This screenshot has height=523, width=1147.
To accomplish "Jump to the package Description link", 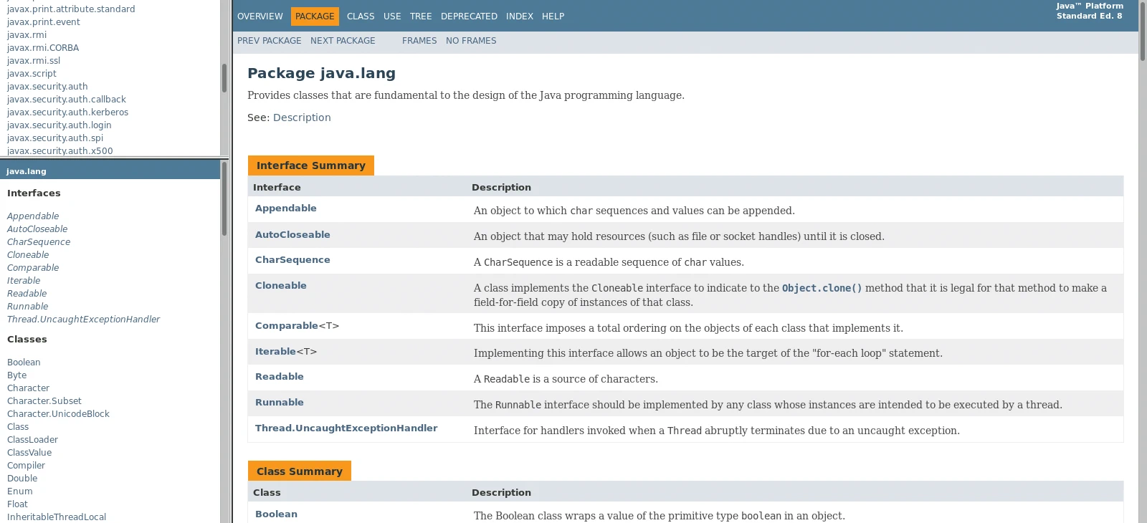I will click(302, 117).
